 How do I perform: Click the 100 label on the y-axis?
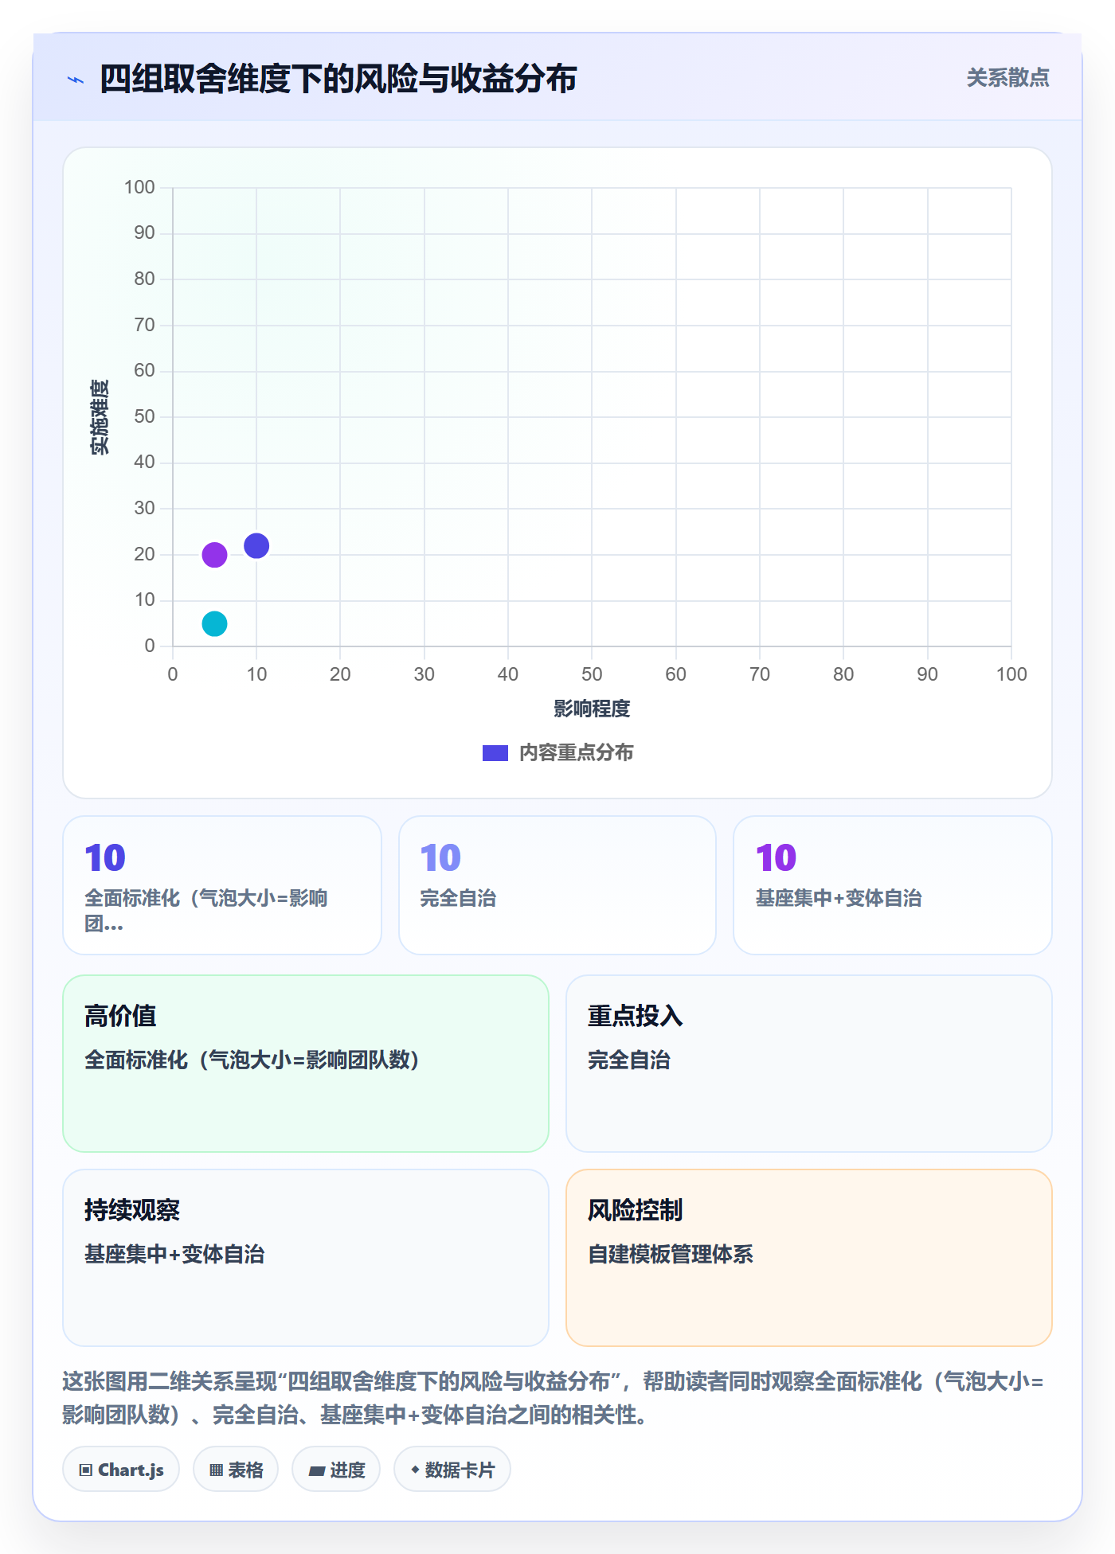pos(139,187)
